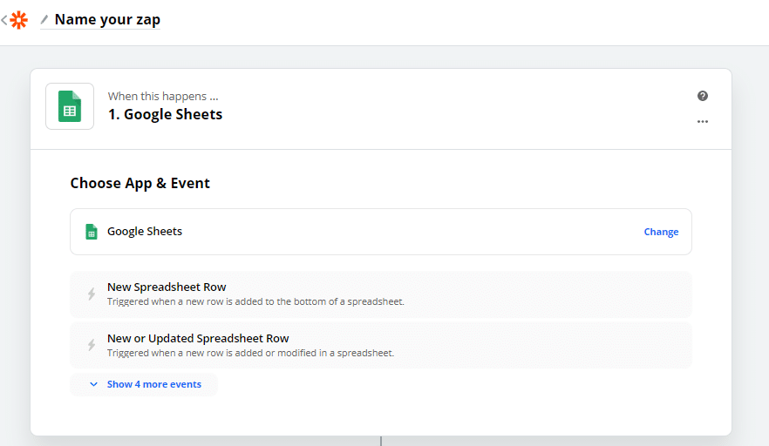
Task: Click the "Change" link to switch apps
Action: pyautogui.click(x=661, y=232)
